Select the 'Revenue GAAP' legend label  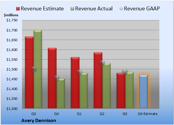point(142,9)
